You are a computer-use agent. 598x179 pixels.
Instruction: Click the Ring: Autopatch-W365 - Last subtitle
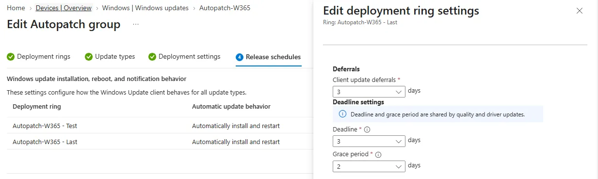(360, 22)
